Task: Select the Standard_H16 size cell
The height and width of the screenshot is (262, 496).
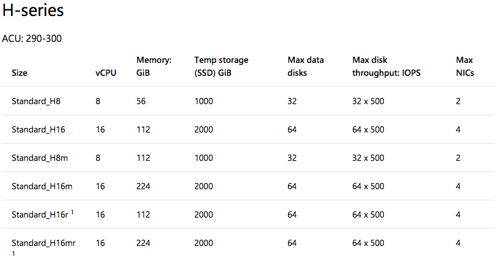Action: (38, 129)
